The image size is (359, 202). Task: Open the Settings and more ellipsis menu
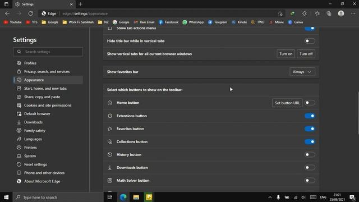click(x=353, y=13)
